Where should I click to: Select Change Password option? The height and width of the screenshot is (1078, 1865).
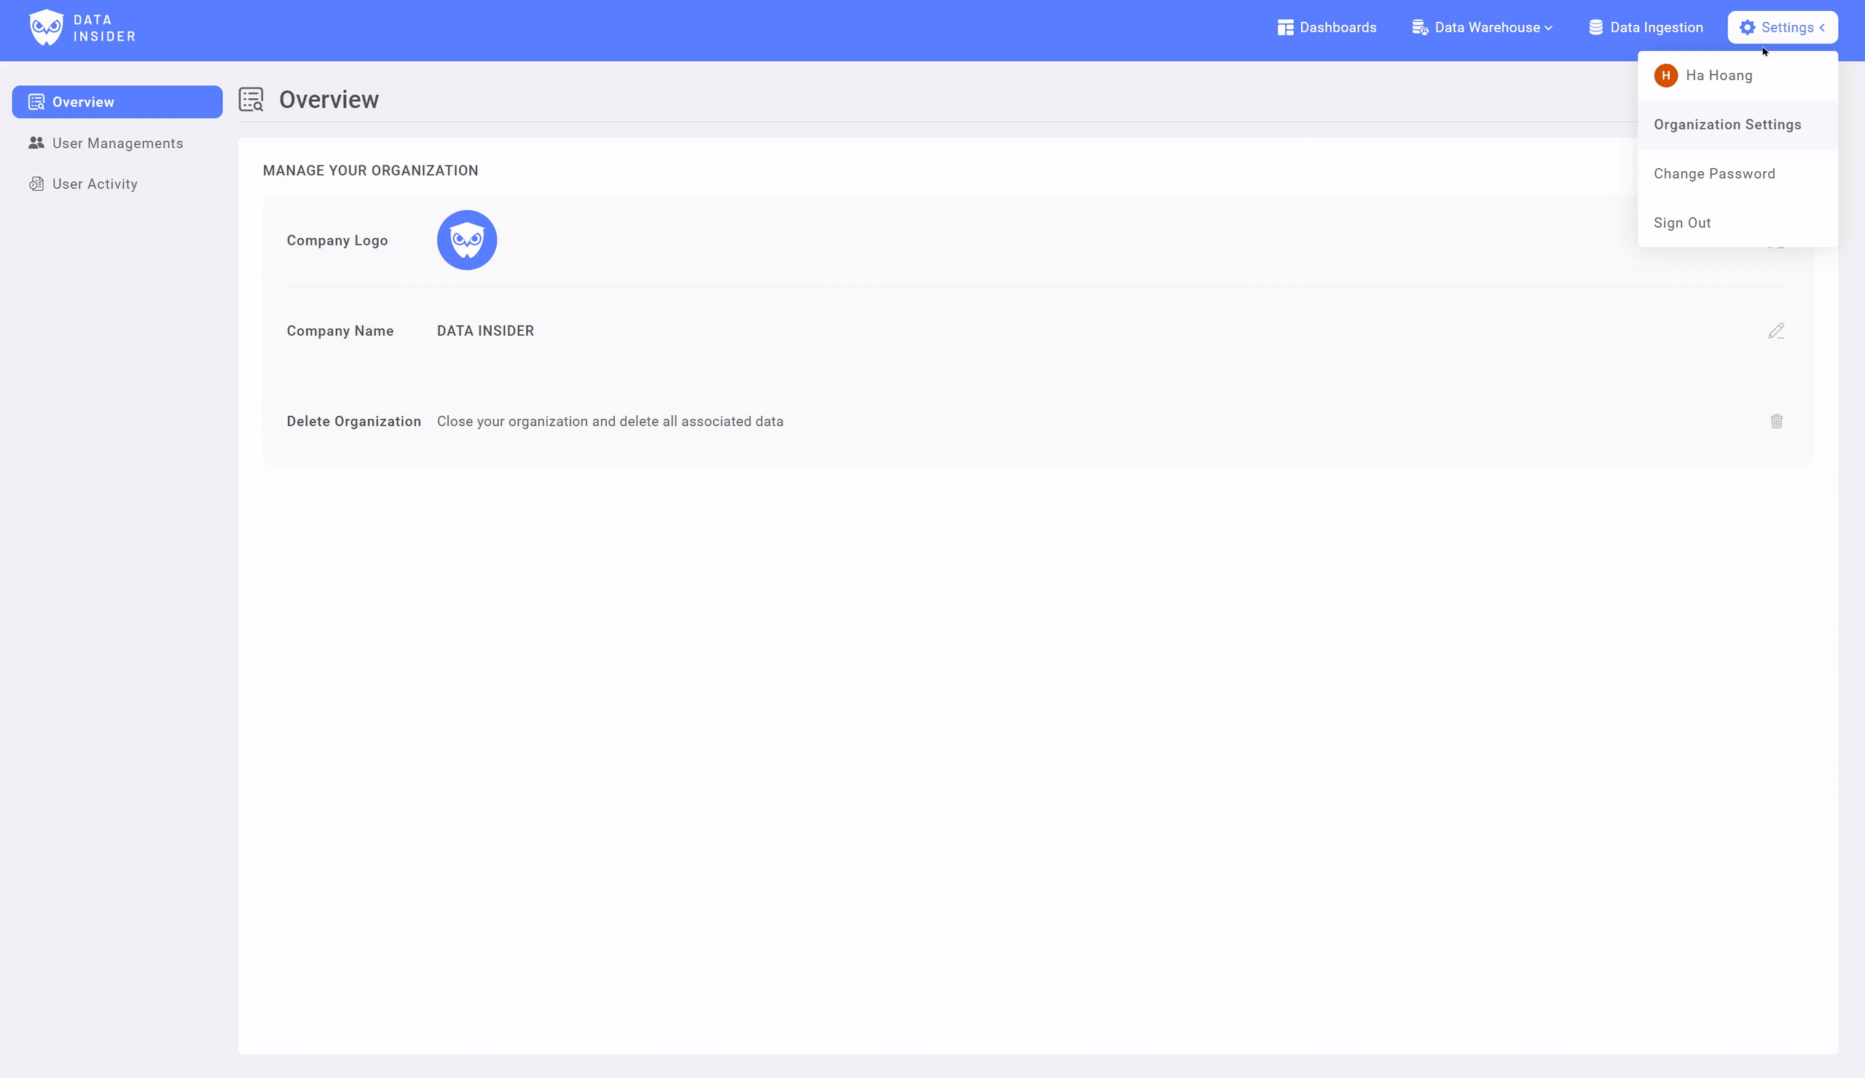pyautogui.click(x=1737, y=173)
